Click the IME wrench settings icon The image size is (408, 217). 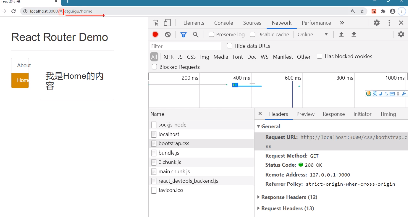pyautogui.click(x=404, y=94)
